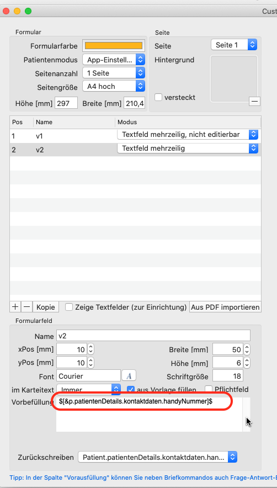Remove the Hintergrund image with minus icon
Image resolution: width=277 pixels, height=488 pixels.
(x=255, y=101)
